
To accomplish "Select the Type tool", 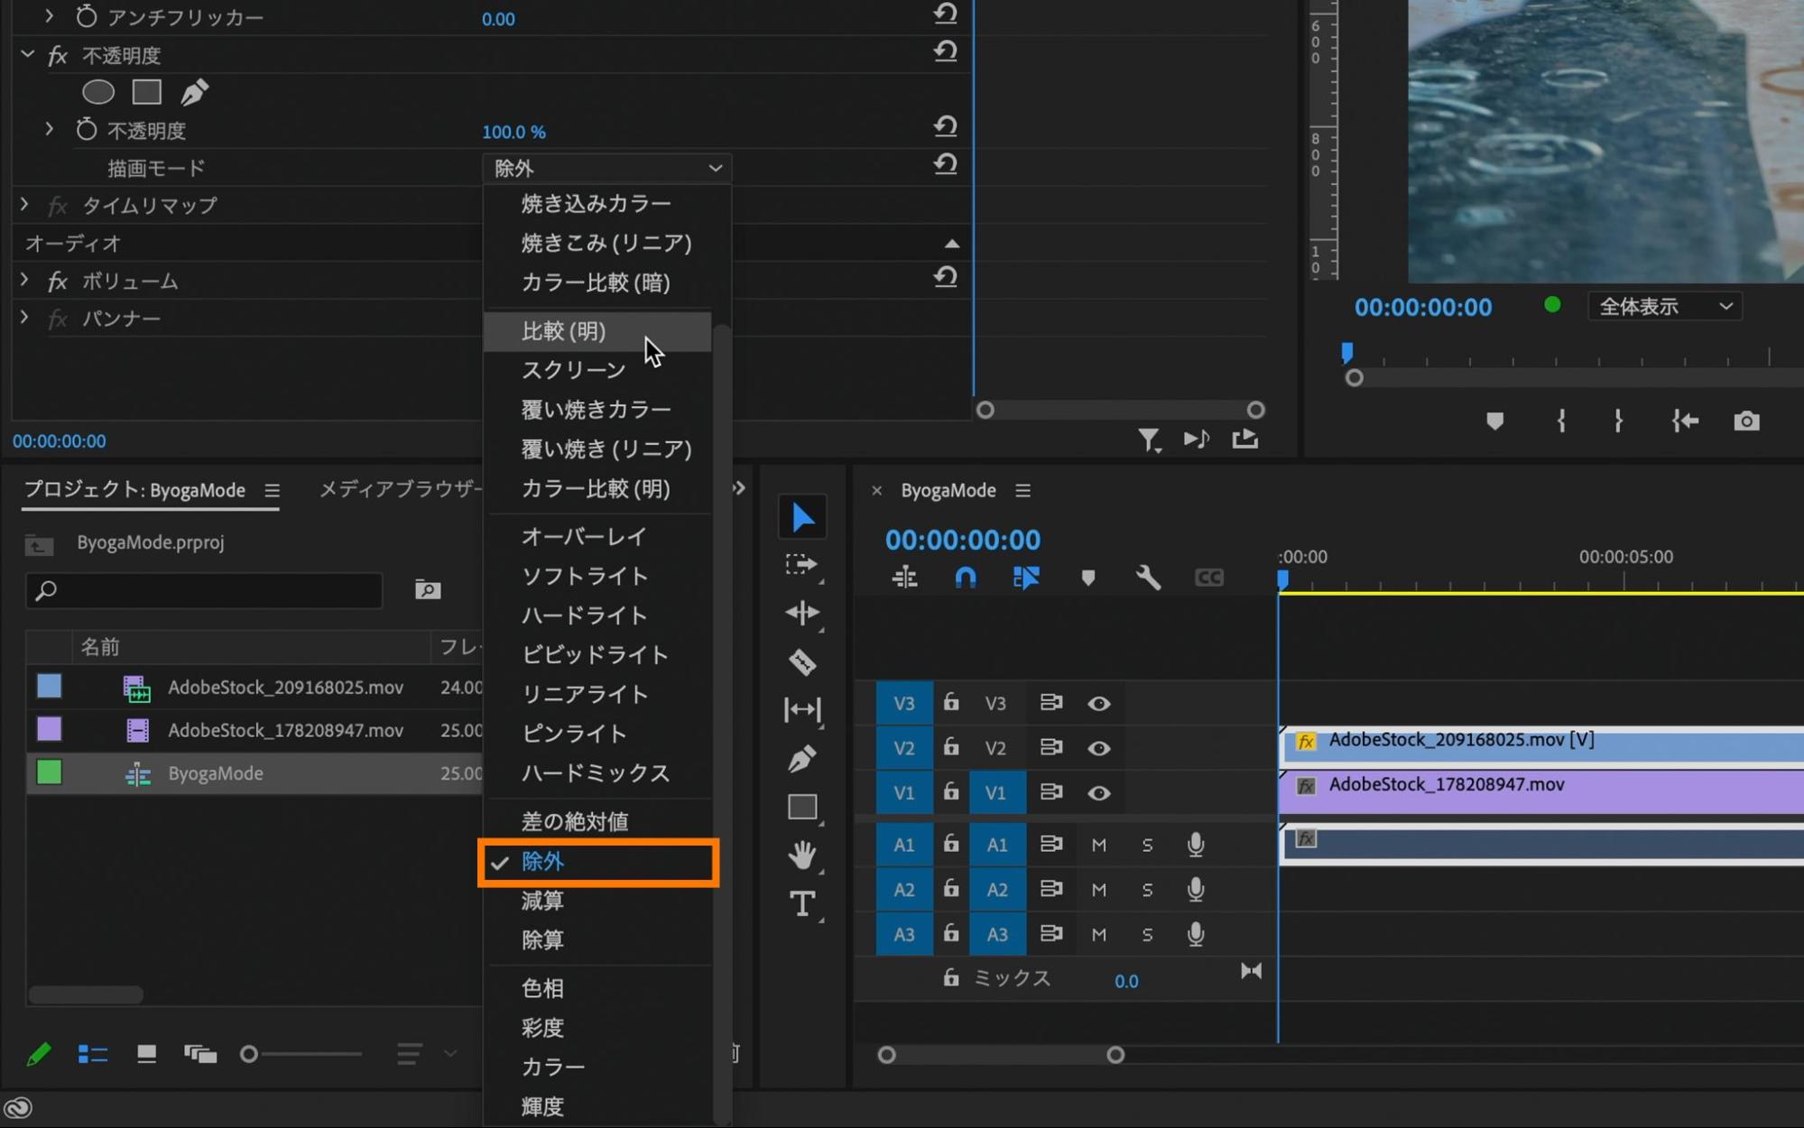I will [x=801, y=903].
